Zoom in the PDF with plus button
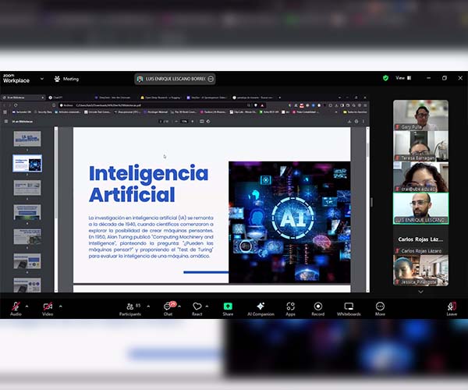468x390 pixels. pos(193,122)
